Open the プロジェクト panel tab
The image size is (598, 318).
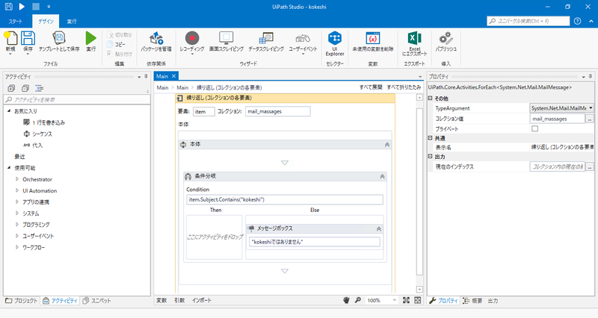click(x=22, y=301)
